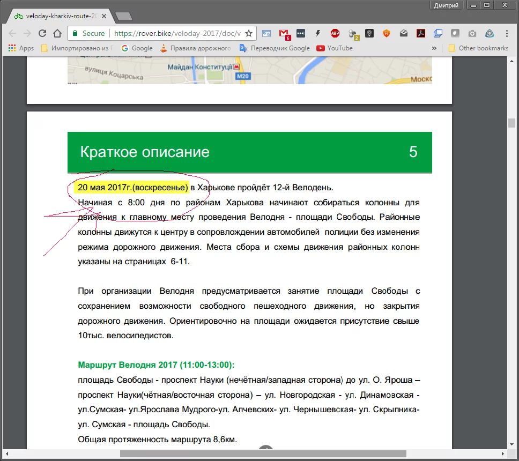Click the camera screenshot extension icon

click(472, 33)
